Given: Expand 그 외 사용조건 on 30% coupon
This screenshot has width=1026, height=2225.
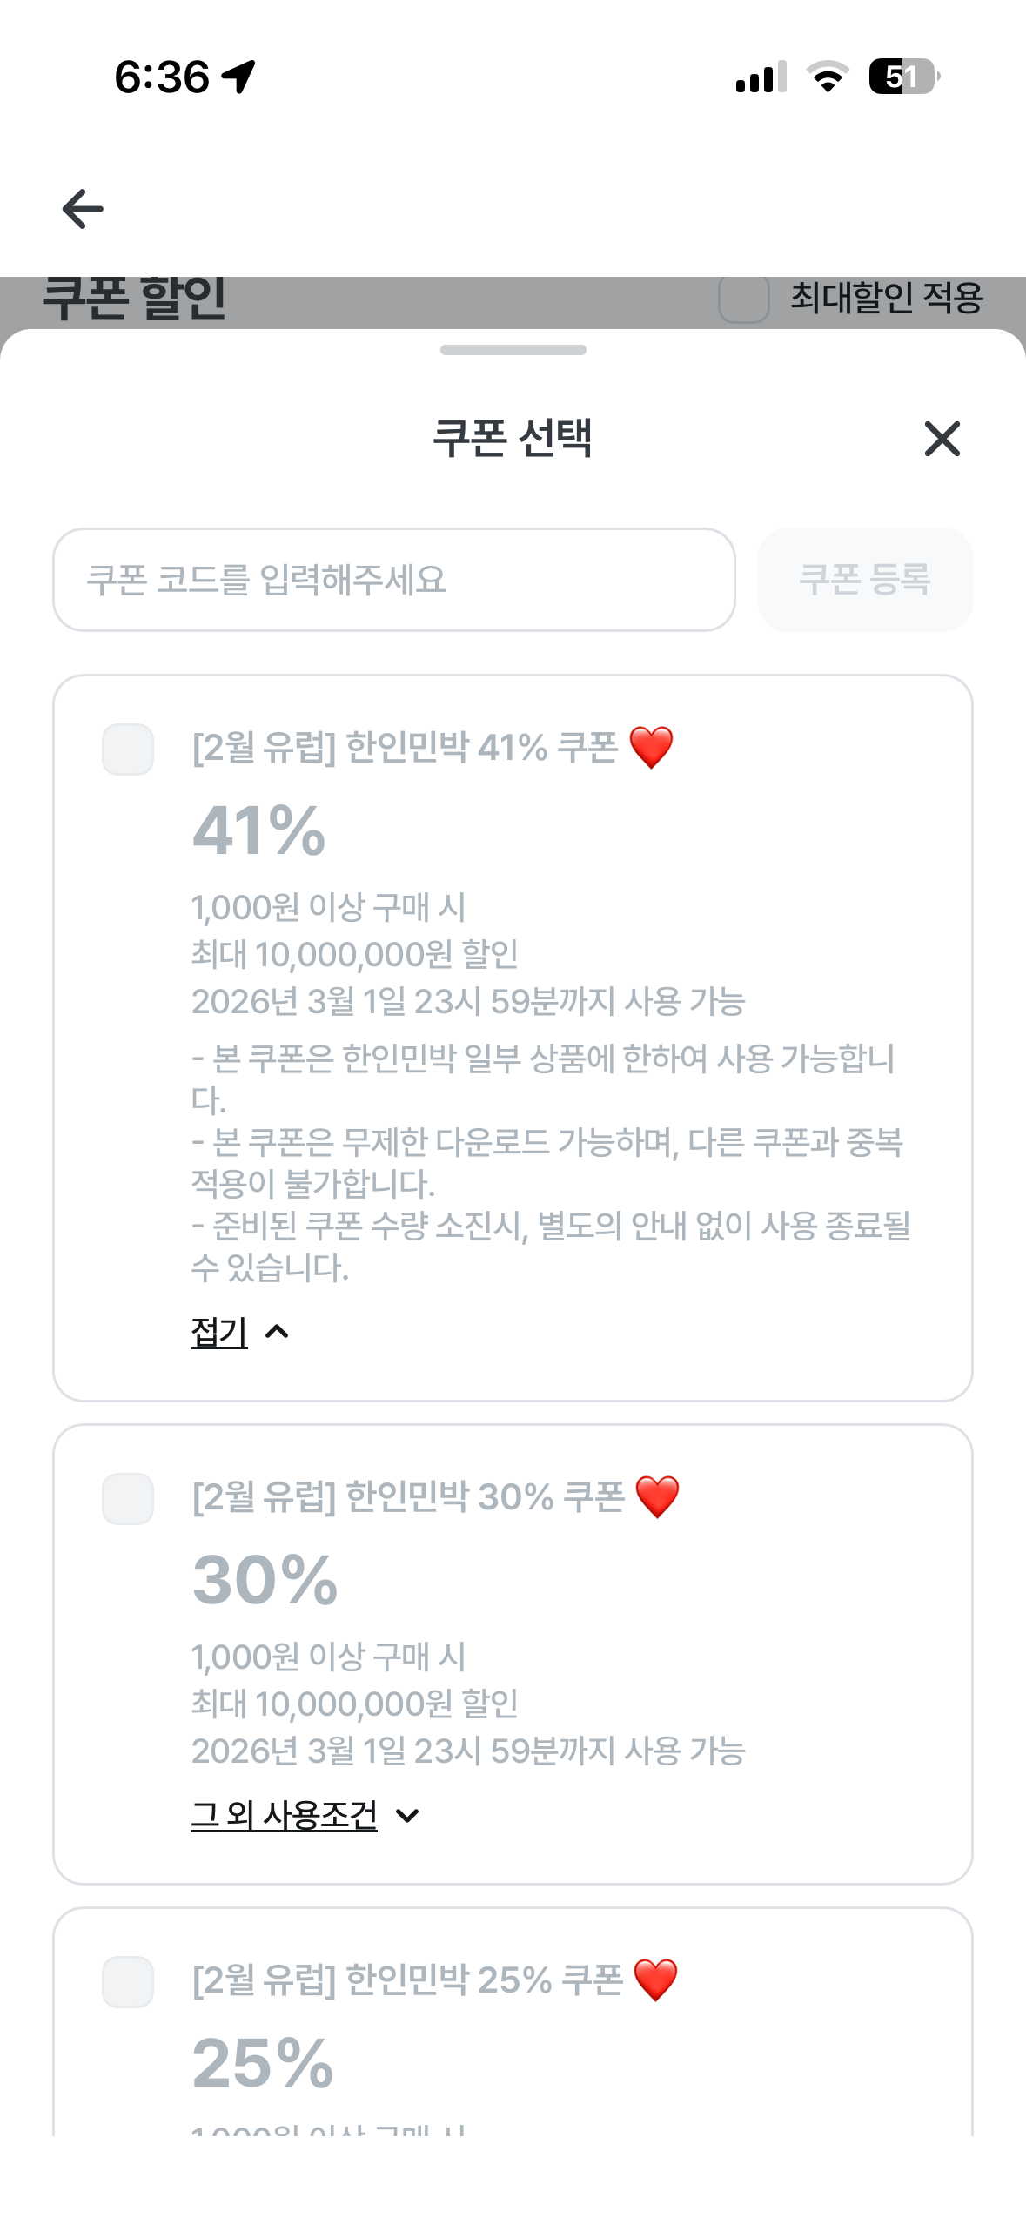Looking at the screenshot, I should click(285, 1815).
